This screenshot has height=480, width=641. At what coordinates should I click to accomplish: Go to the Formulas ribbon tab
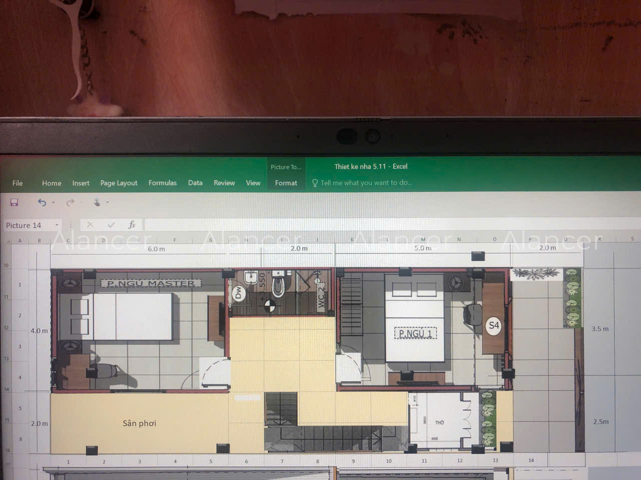[162, 183]
